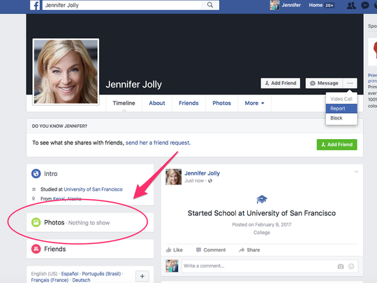Click the three-dots more options button

pyautogui.click(x=350, y=83)
